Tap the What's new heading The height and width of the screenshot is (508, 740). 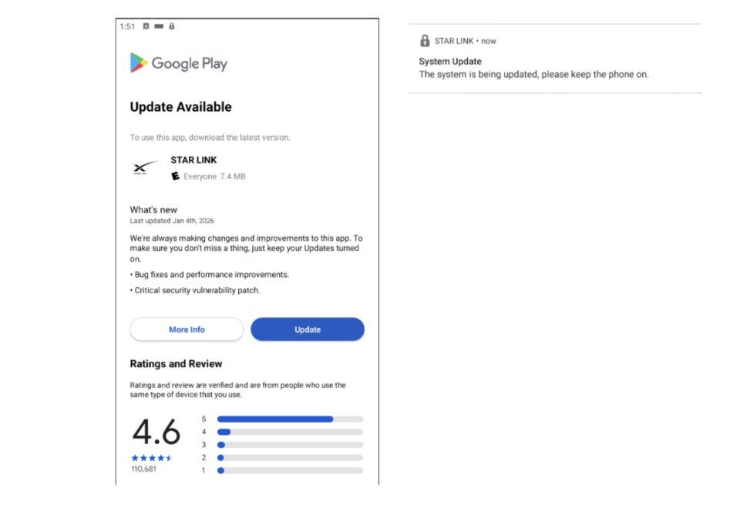[153, 209]
